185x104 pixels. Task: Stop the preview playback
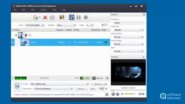tap(118, 94)
